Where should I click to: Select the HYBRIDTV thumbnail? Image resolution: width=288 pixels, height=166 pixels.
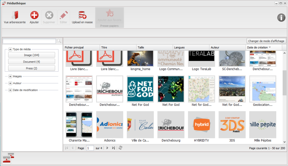tap(202, 125)
